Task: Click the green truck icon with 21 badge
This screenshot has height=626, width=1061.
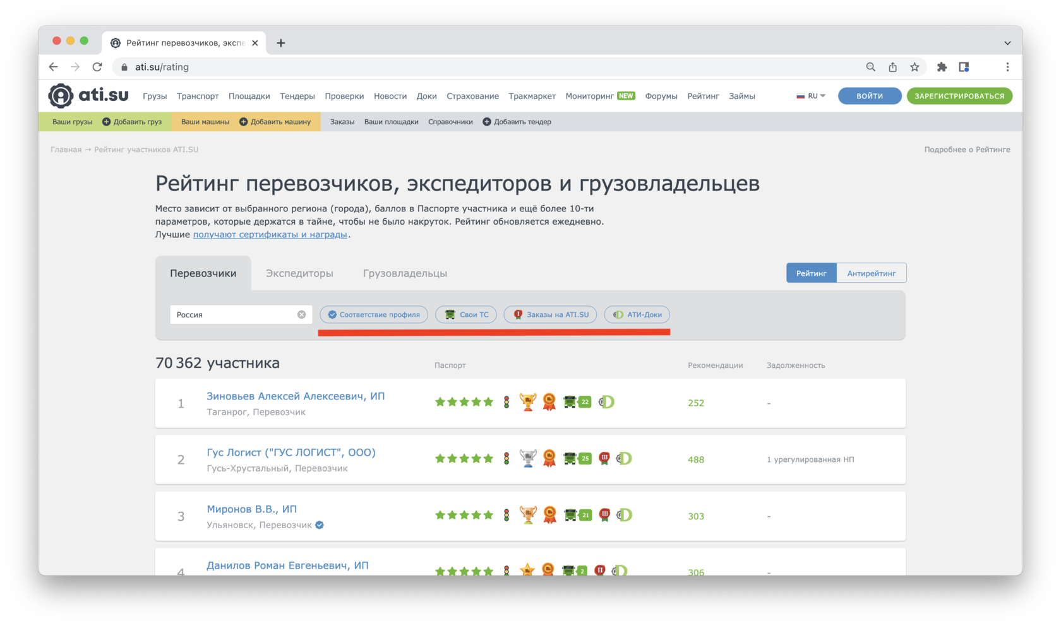Action: [x=577, y=515]
